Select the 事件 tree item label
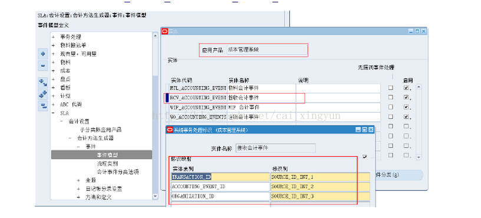 pos(91,147)
